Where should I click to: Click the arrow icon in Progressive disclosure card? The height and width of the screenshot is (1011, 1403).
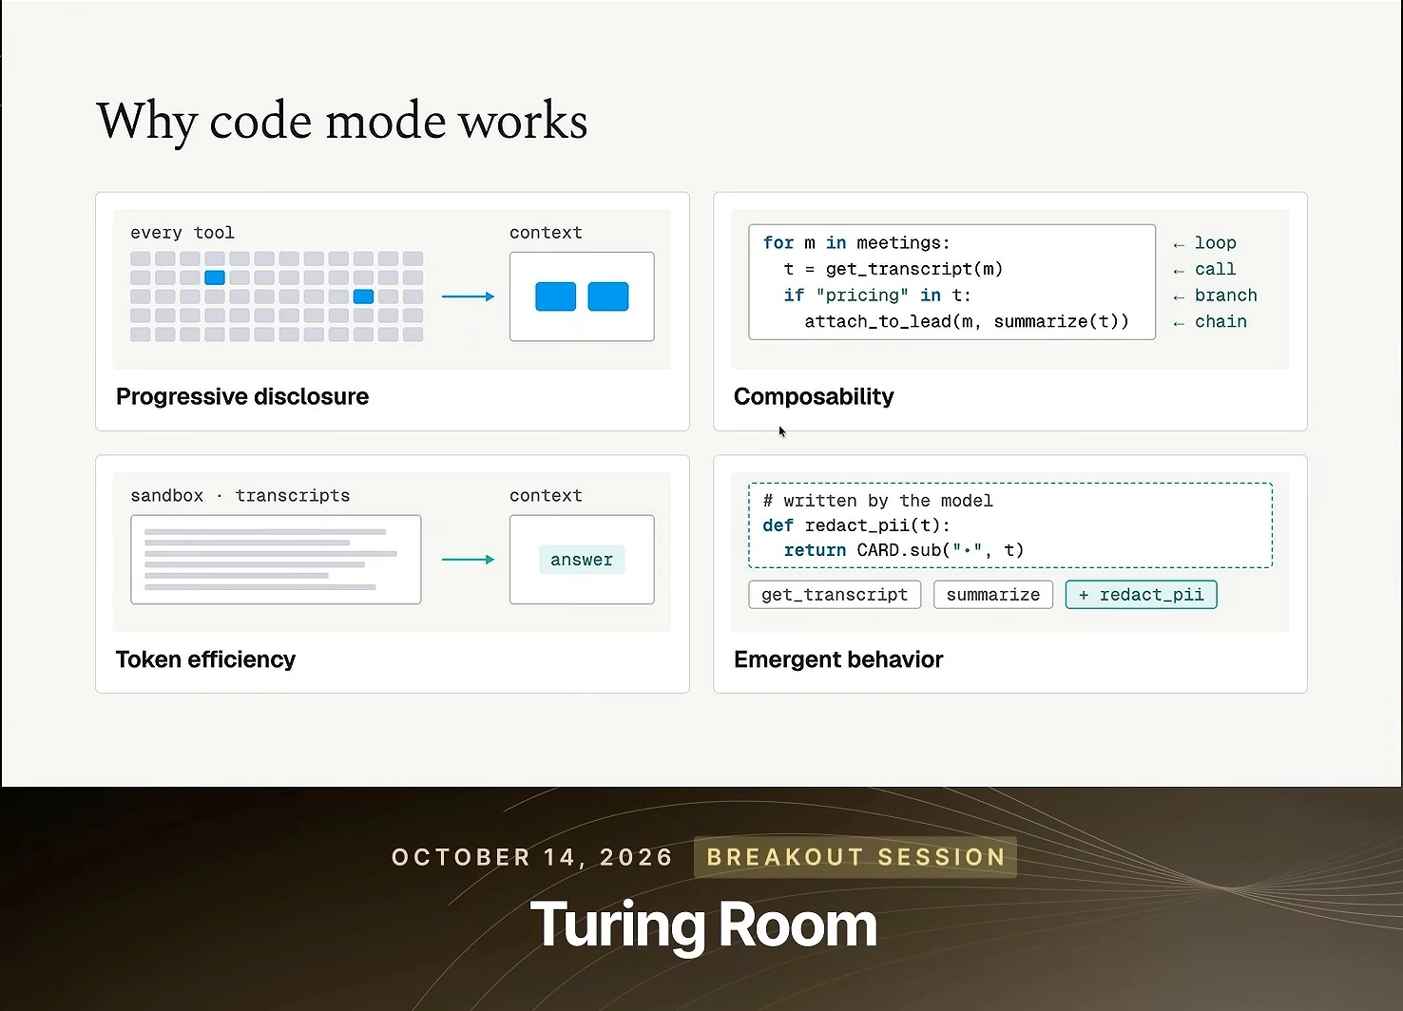click(x=468, y=296)
